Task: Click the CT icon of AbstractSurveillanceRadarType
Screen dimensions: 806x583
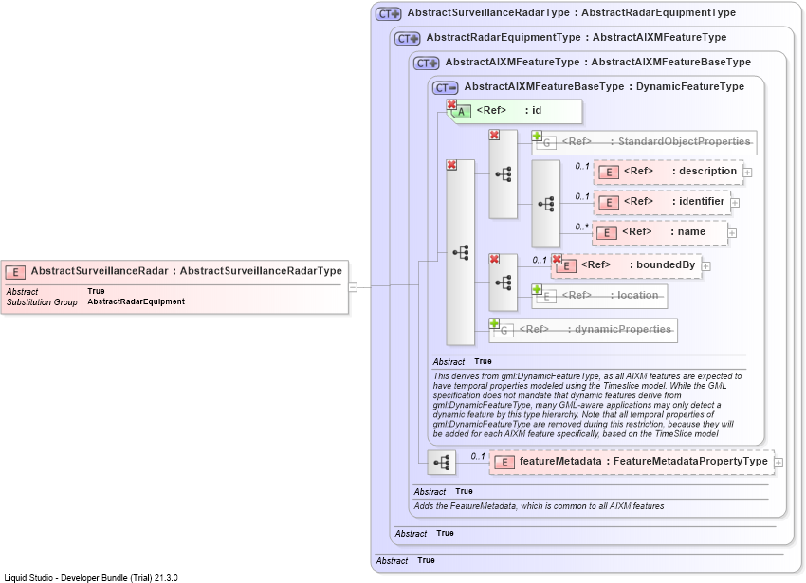Action: (388, 14)
